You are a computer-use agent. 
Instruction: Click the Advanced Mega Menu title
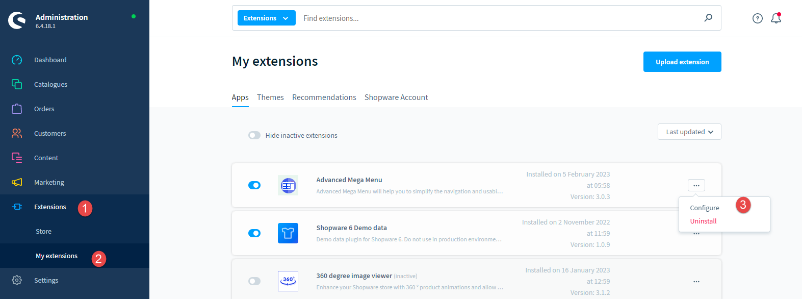(349, 180)
